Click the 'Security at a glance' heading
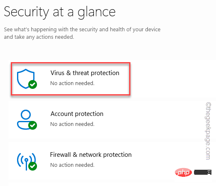The height and width of the screenshot is (186, 216). pyautogui.click(x=60, y=12)
